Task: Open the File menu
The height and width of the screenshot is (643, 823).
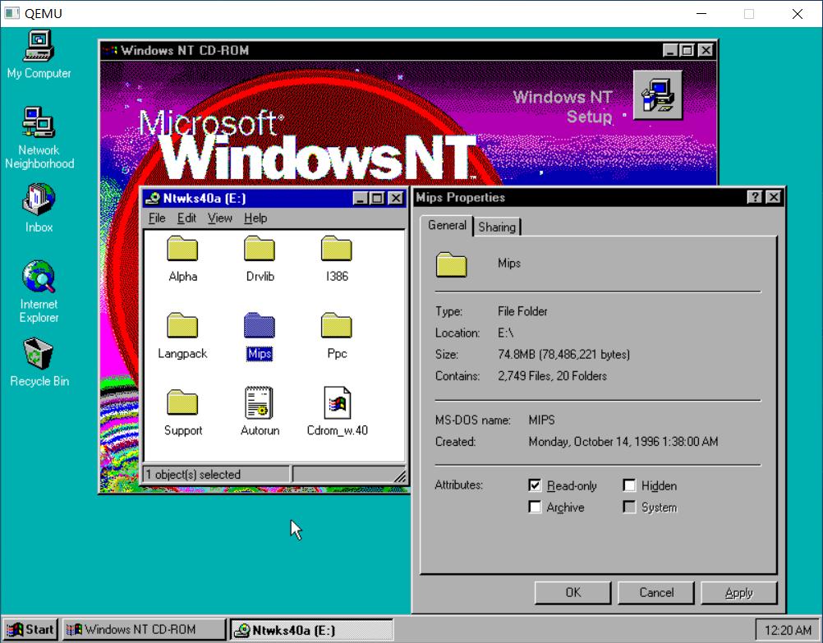Action: click(x=156, y=218)
